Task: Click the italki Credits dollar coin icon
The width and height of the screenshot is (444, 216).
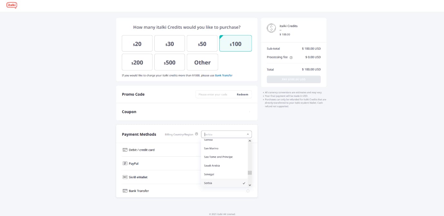Action: click(271, 28)
